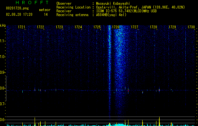Click the 0.8 kHz axis label
The height and width of the screenshot is (126, 198).
pyautogui.click(x=3, y=88)
